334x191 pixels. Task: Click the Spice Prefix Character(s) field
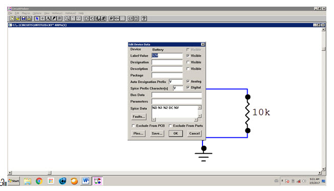click(178, 88)
